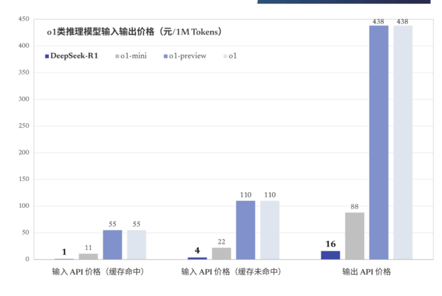Image resolution: width=442 pixels, height=296 pixels.
Task: Click the o1 legend text label
Action: pyautogui.click(x=233, y=56)
